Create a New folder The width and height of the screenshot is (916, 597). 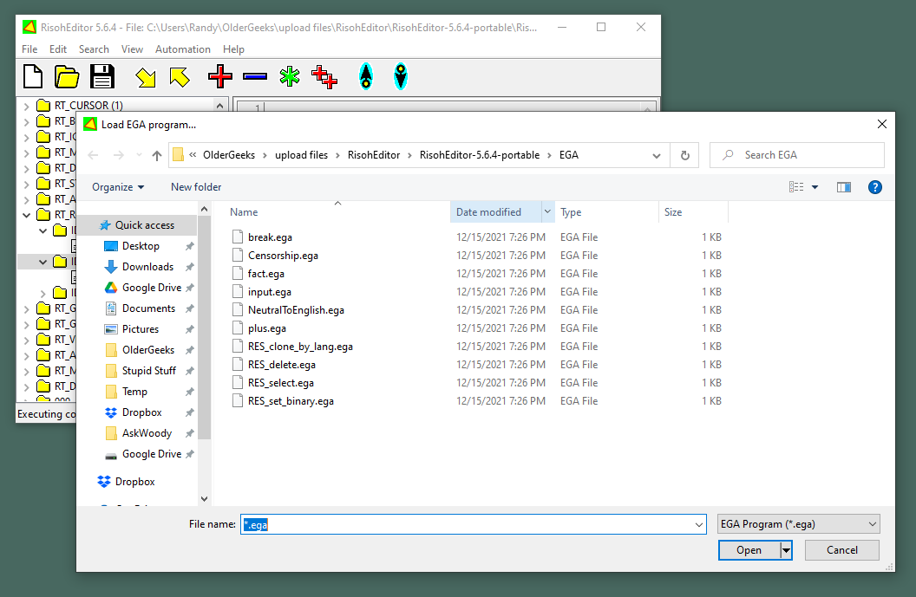[x=196, y=187]
